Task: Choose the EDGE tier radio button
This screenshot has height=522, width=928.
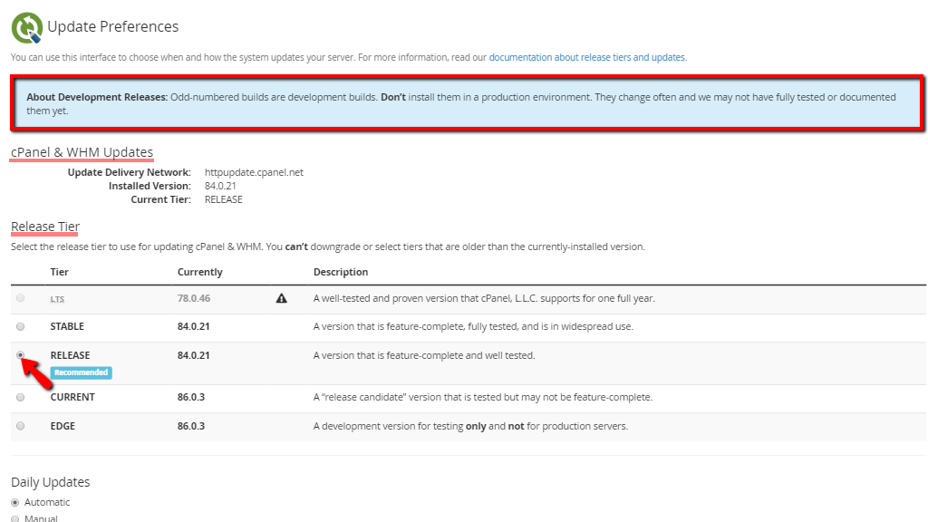Action: coord(21,426)
